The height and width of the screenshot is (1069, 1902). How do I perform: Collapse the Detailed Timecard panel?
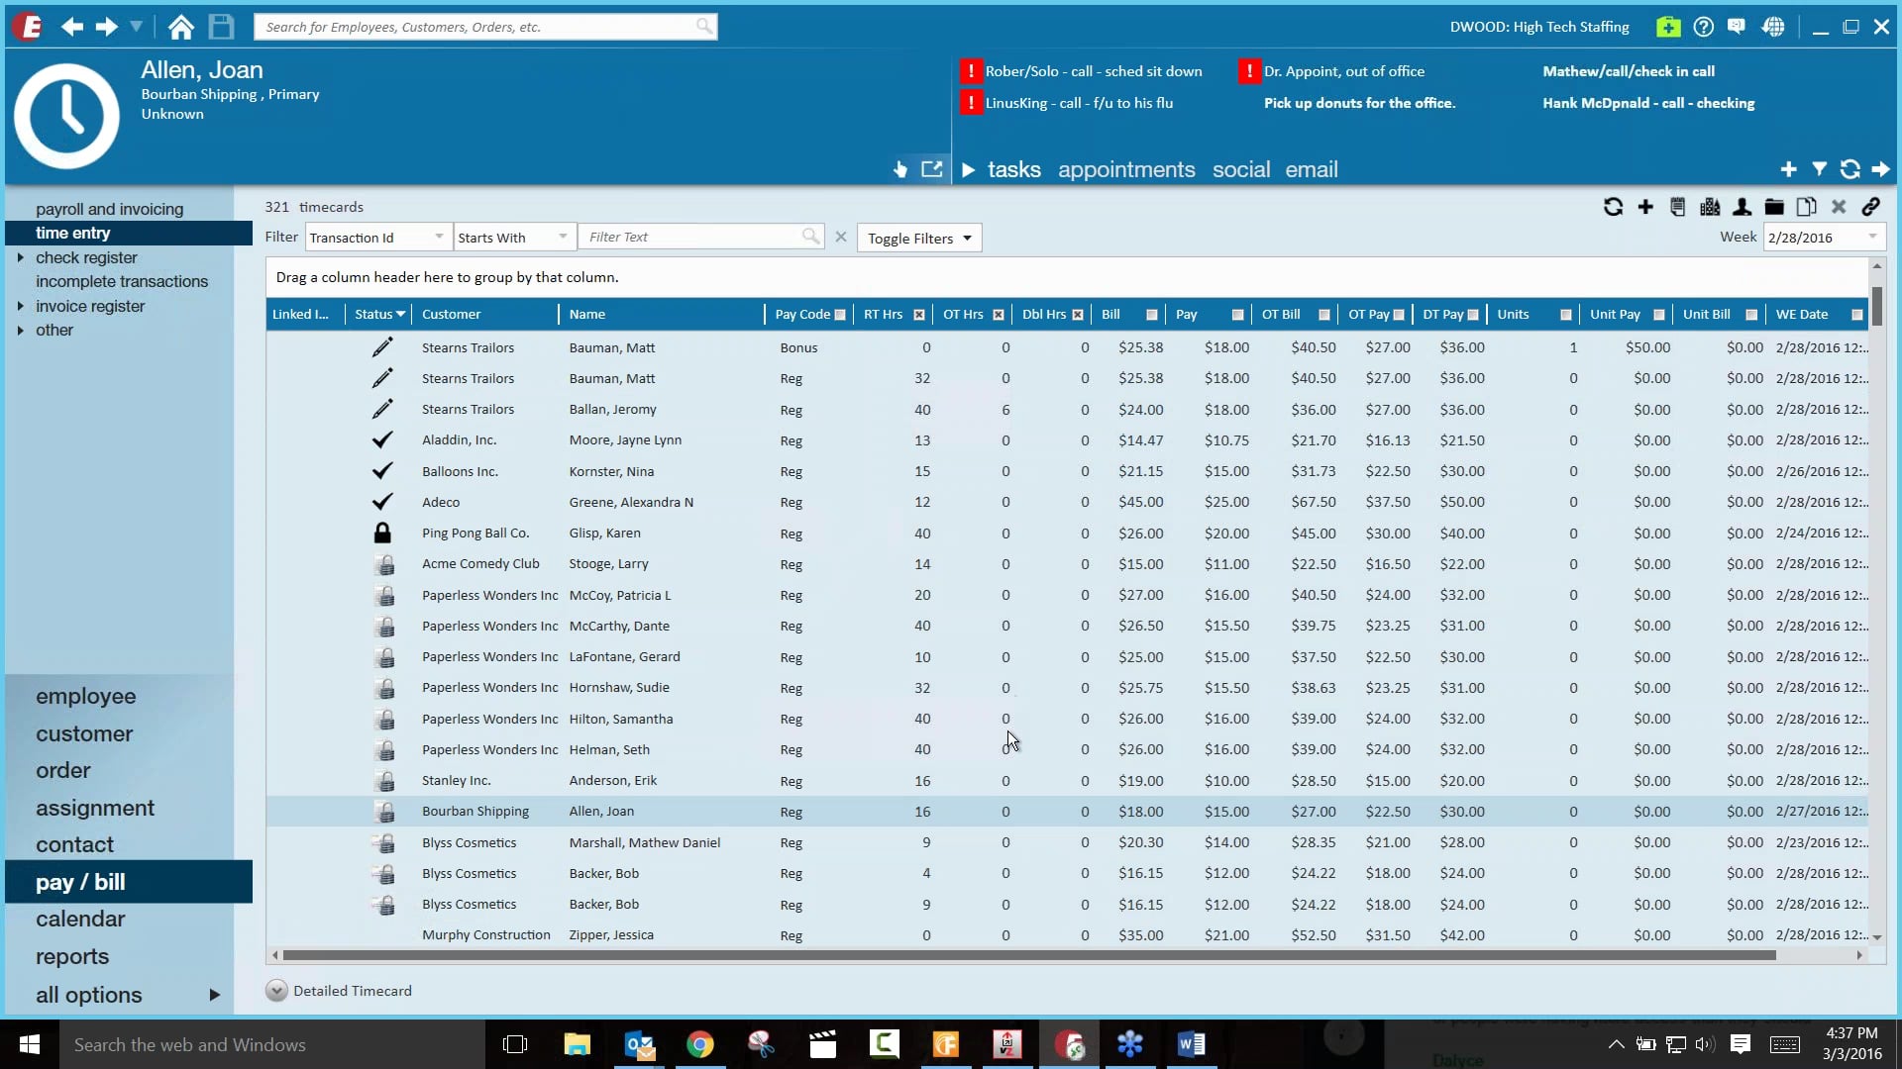[x=275, y=991]
